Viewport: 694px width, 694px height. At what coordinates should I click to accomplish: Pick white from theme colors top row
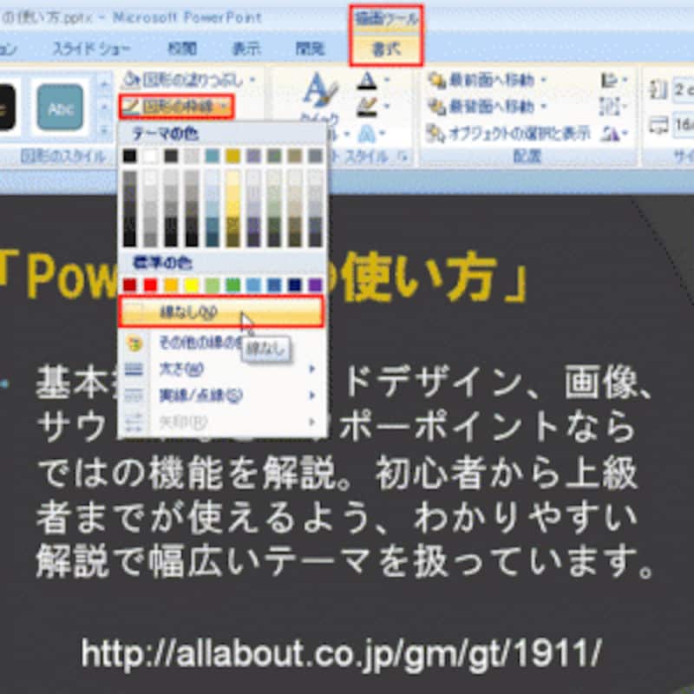coord(150,156)
